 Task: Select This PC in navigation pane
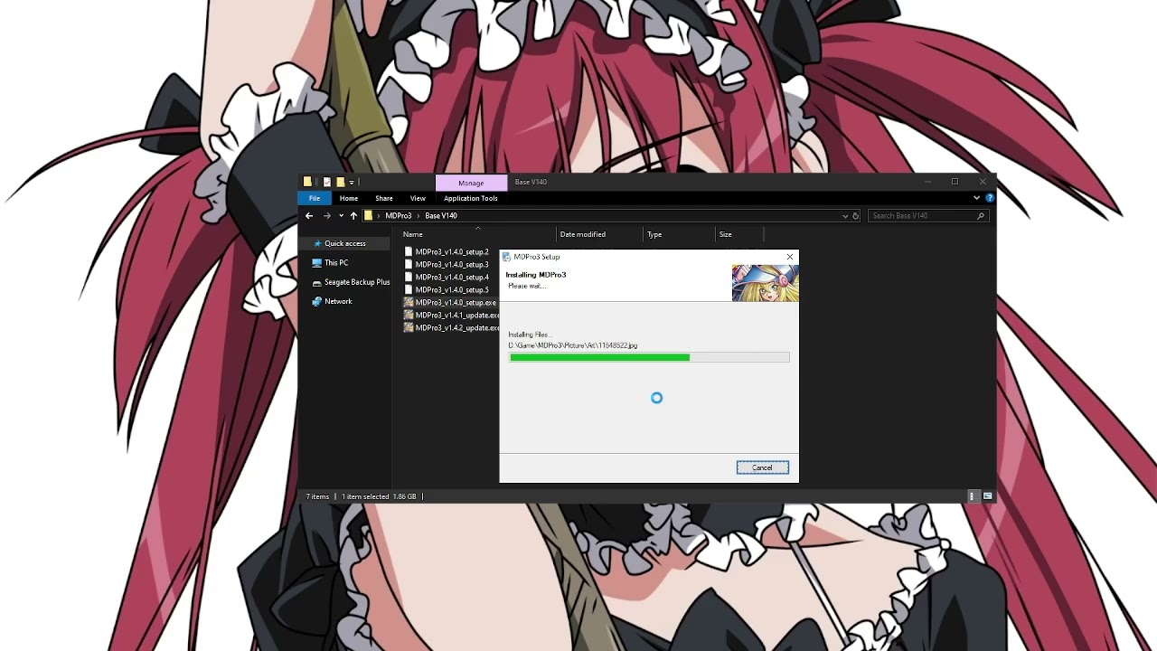pos(336,263)
